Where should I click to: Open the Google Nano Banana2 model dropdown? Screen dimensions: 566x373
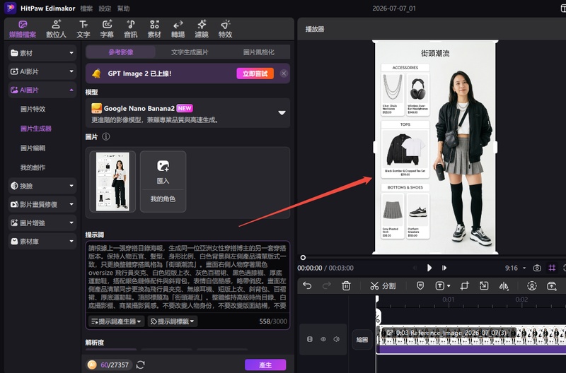187,113
